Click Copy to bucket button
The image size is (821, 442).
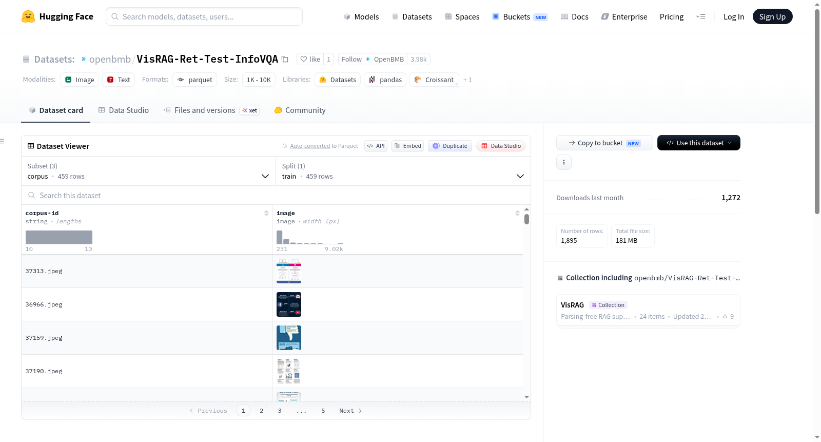pyautogui.click(x=604, y=143)
